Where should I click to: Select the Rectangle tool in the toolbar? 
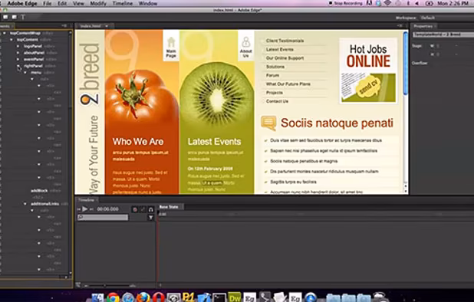pyautogui.click(x=5, y=17)
